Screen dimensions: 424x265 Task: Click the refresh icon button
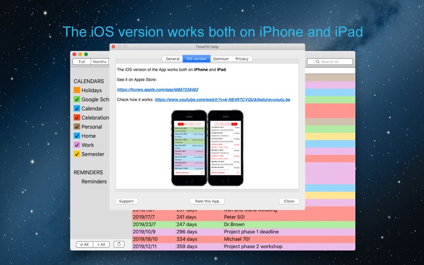click(x=119, y=244)
